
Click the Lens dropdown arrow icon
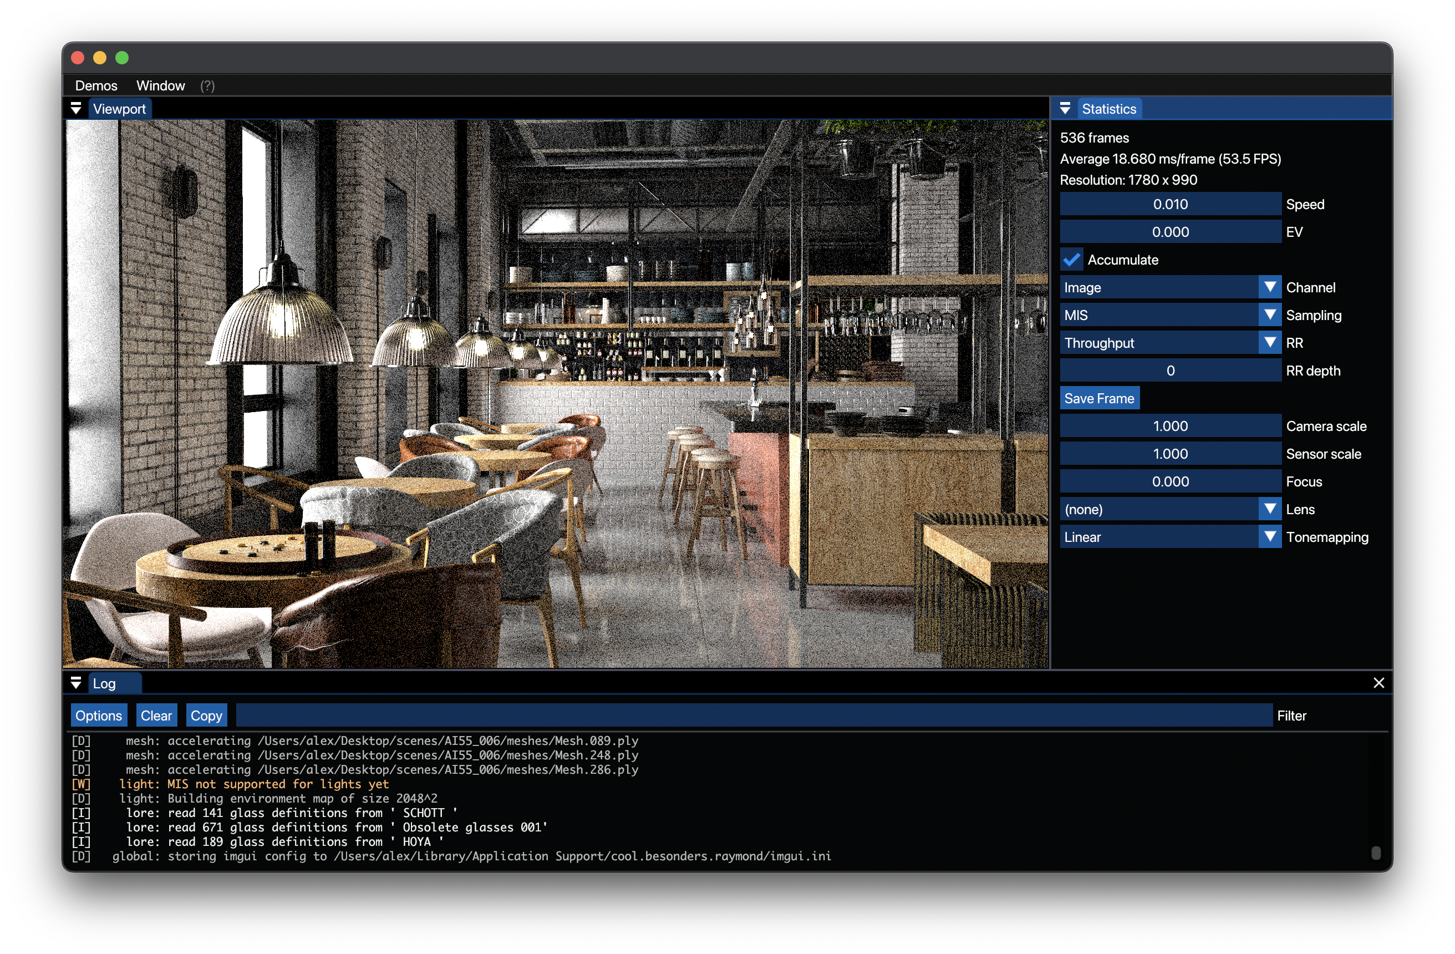pos(1270,509)
